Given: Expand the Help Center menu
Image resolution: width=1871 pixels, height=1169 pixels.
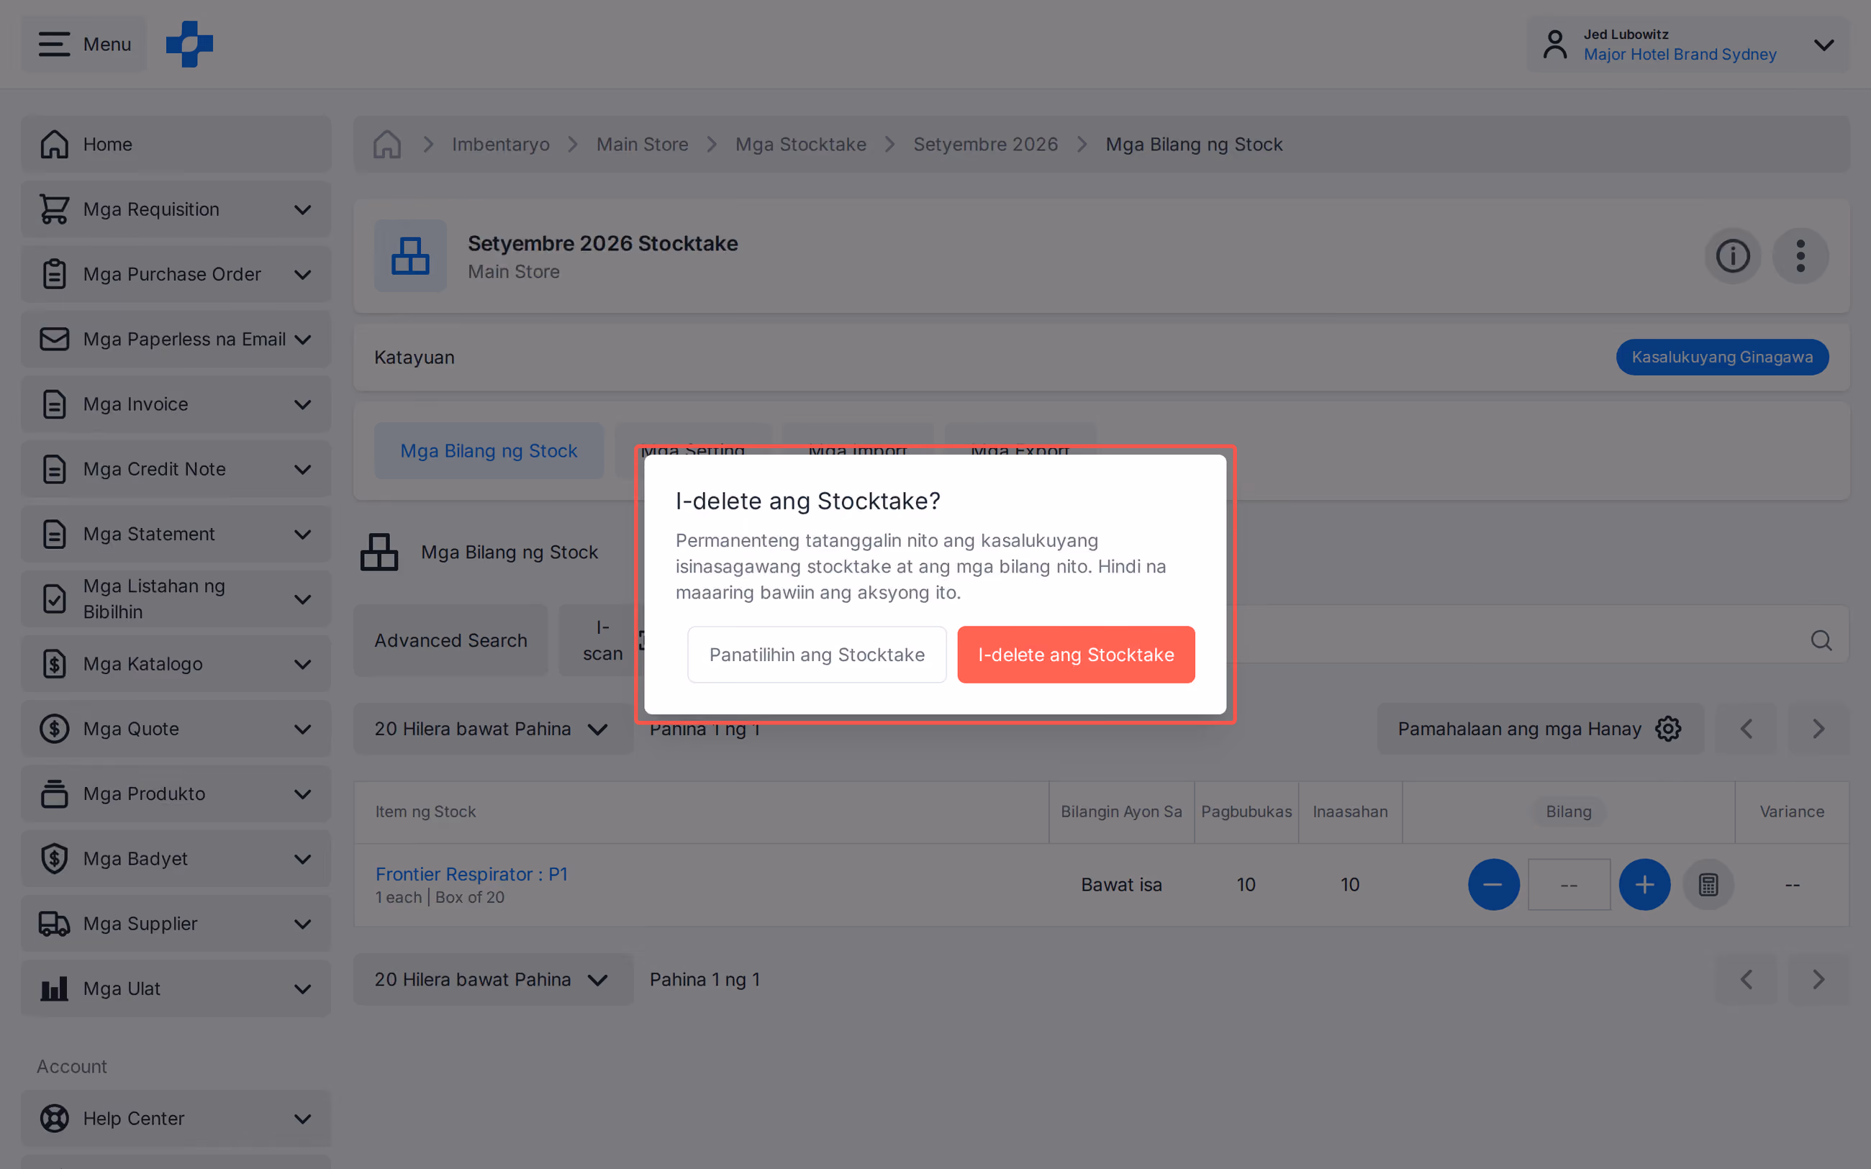Looking at the screenshot, I should (x=176, y=1119).
